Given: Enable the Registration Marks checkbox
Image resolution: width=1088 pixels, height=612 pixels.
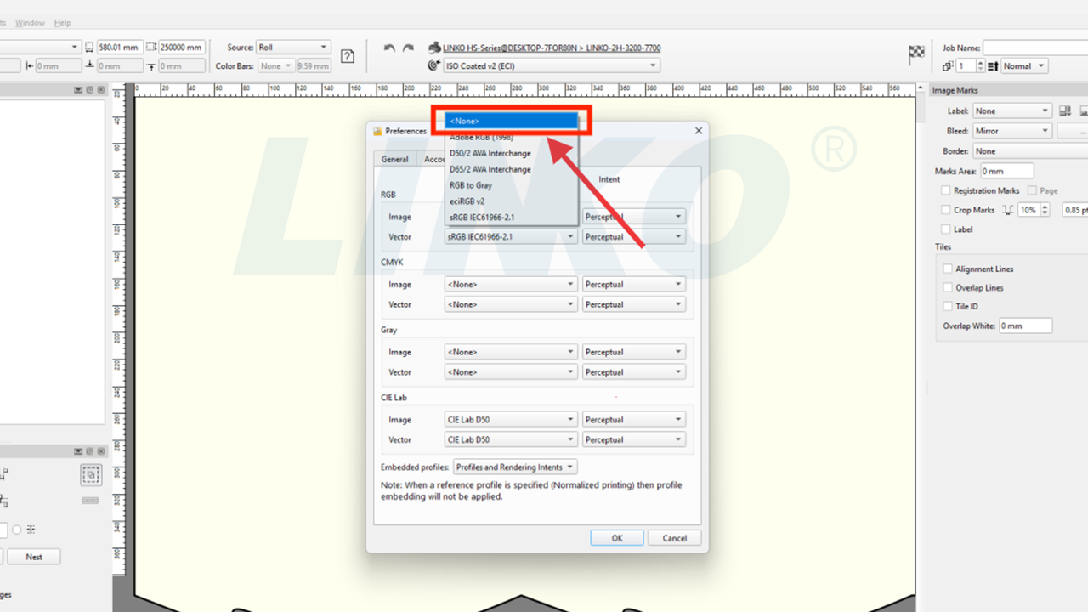Looking at the screenshot, I should [946, 191].
